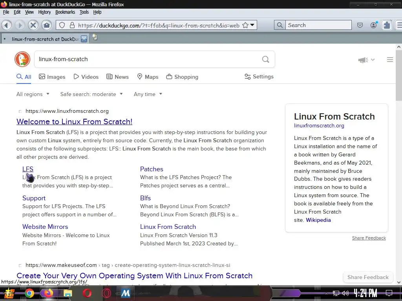Open Welcome to Linux From Scratch! result
This screenshot has width=402, height=301.
pyautogui.click(x=74, y=121)
